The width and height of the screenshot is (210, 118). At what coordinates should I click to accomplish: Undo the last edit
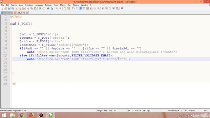(40, 9)
